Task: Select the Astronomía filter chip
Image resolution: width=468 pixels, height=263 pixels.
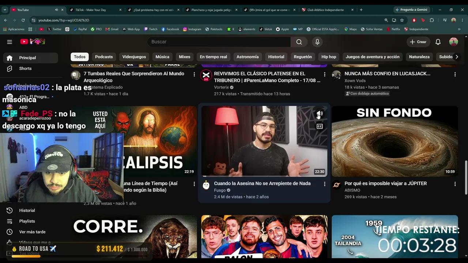Action: (248, 57)
